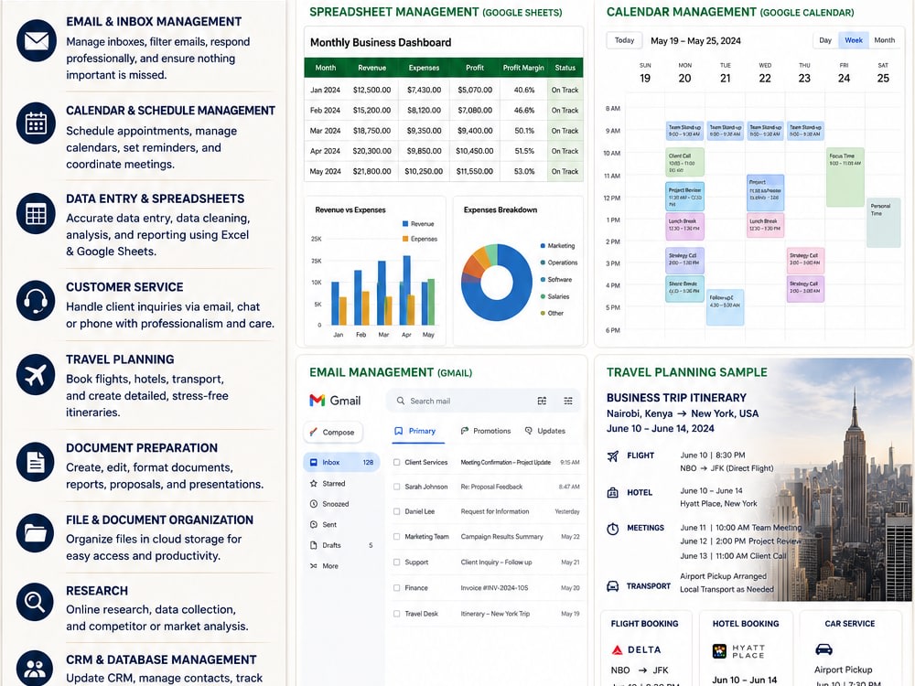This screenshot has height=686, width=915.
Task: Click the Starred star icon in Gmail sidebar
Action: 313,484
